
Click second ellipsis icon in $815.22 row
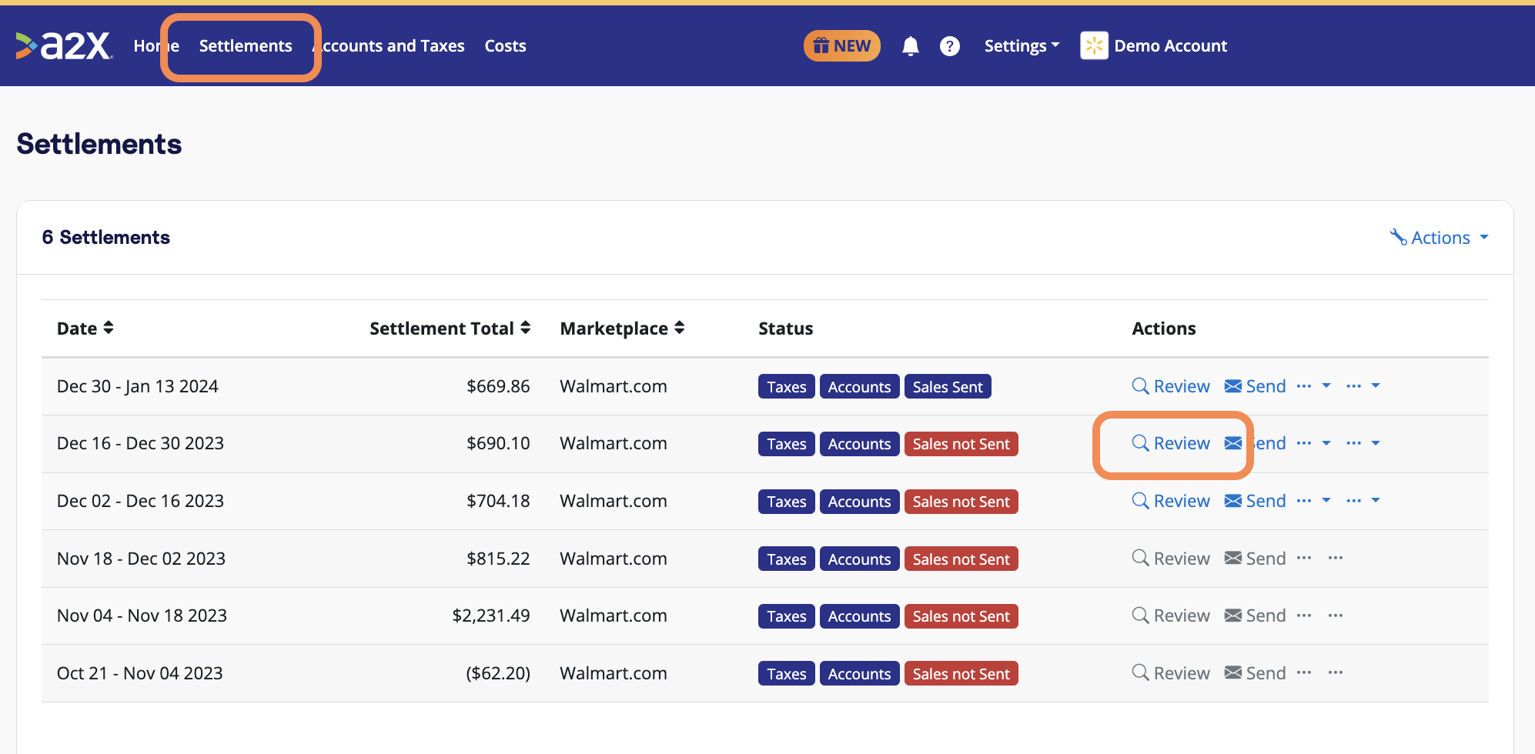[1336, 558]
